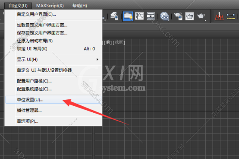Open the 自定义(U) menu
The height and width of the screenshot is (159, 239).
pos(18,6)
